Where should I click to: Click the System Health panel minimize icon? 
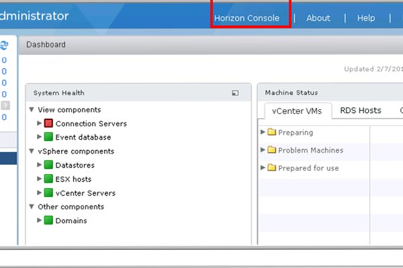(x=235, y=93)
